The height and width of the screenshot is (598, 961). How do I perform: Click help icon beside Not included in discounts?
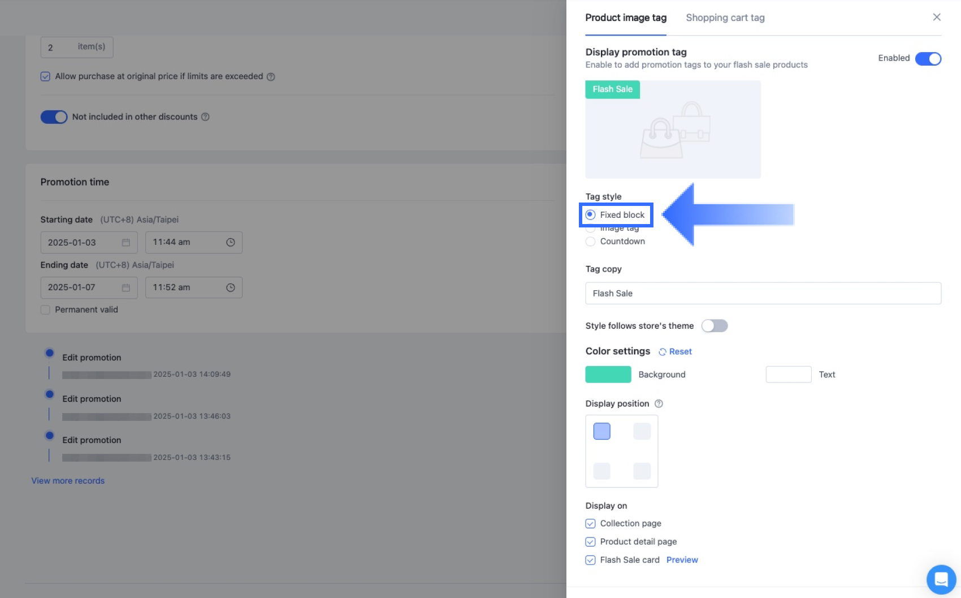[205, 117]
